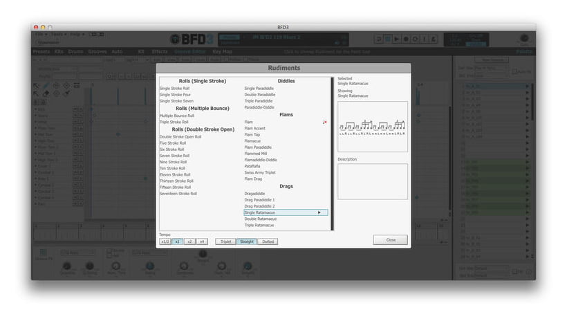Set tempo multiplier to x2
This screenshot has height=319, width=567.
pyautogui.click(x=189, y=241)
